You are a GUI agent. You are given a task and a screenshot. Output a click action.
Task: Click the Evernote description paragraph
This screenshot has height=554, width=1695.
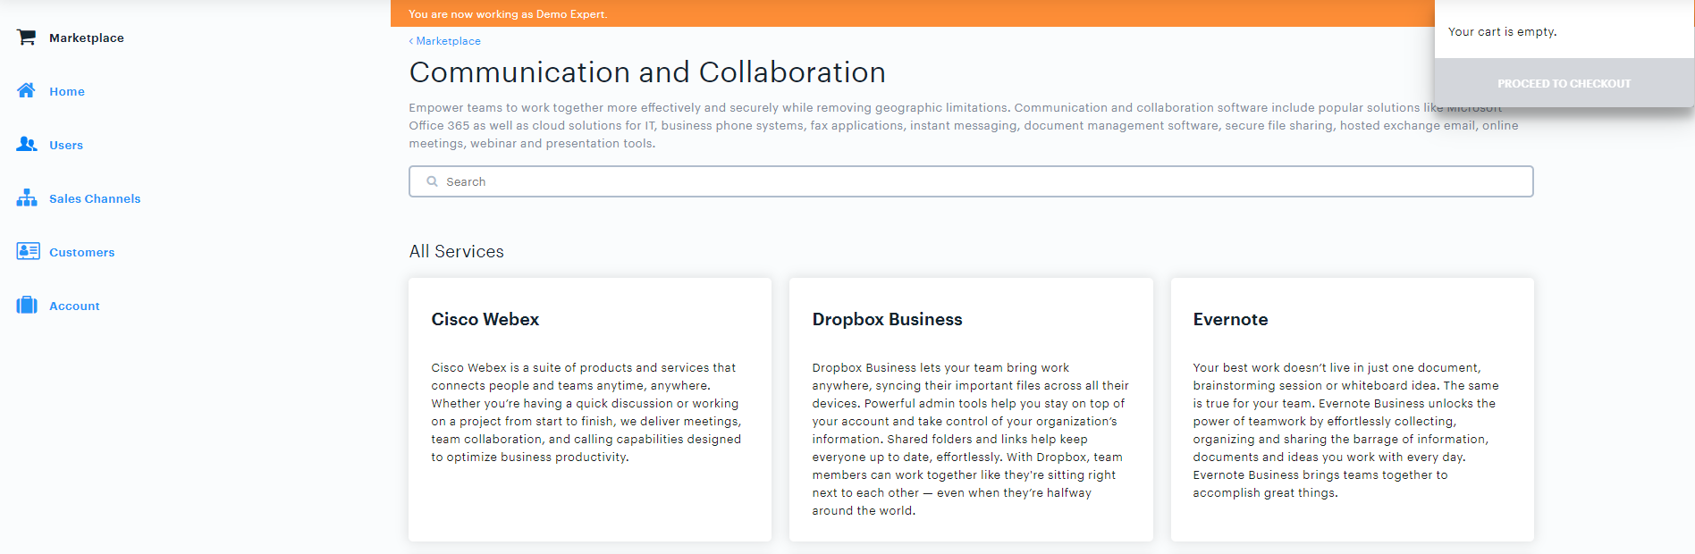(1346, 431)
